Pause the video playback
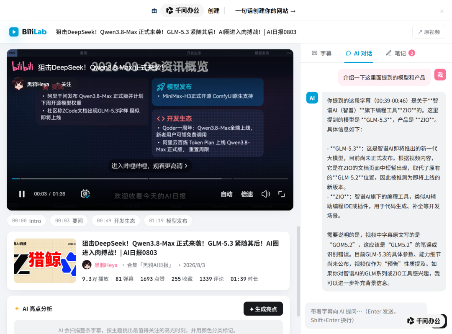The image size is (452, 334). coord(22,194)
